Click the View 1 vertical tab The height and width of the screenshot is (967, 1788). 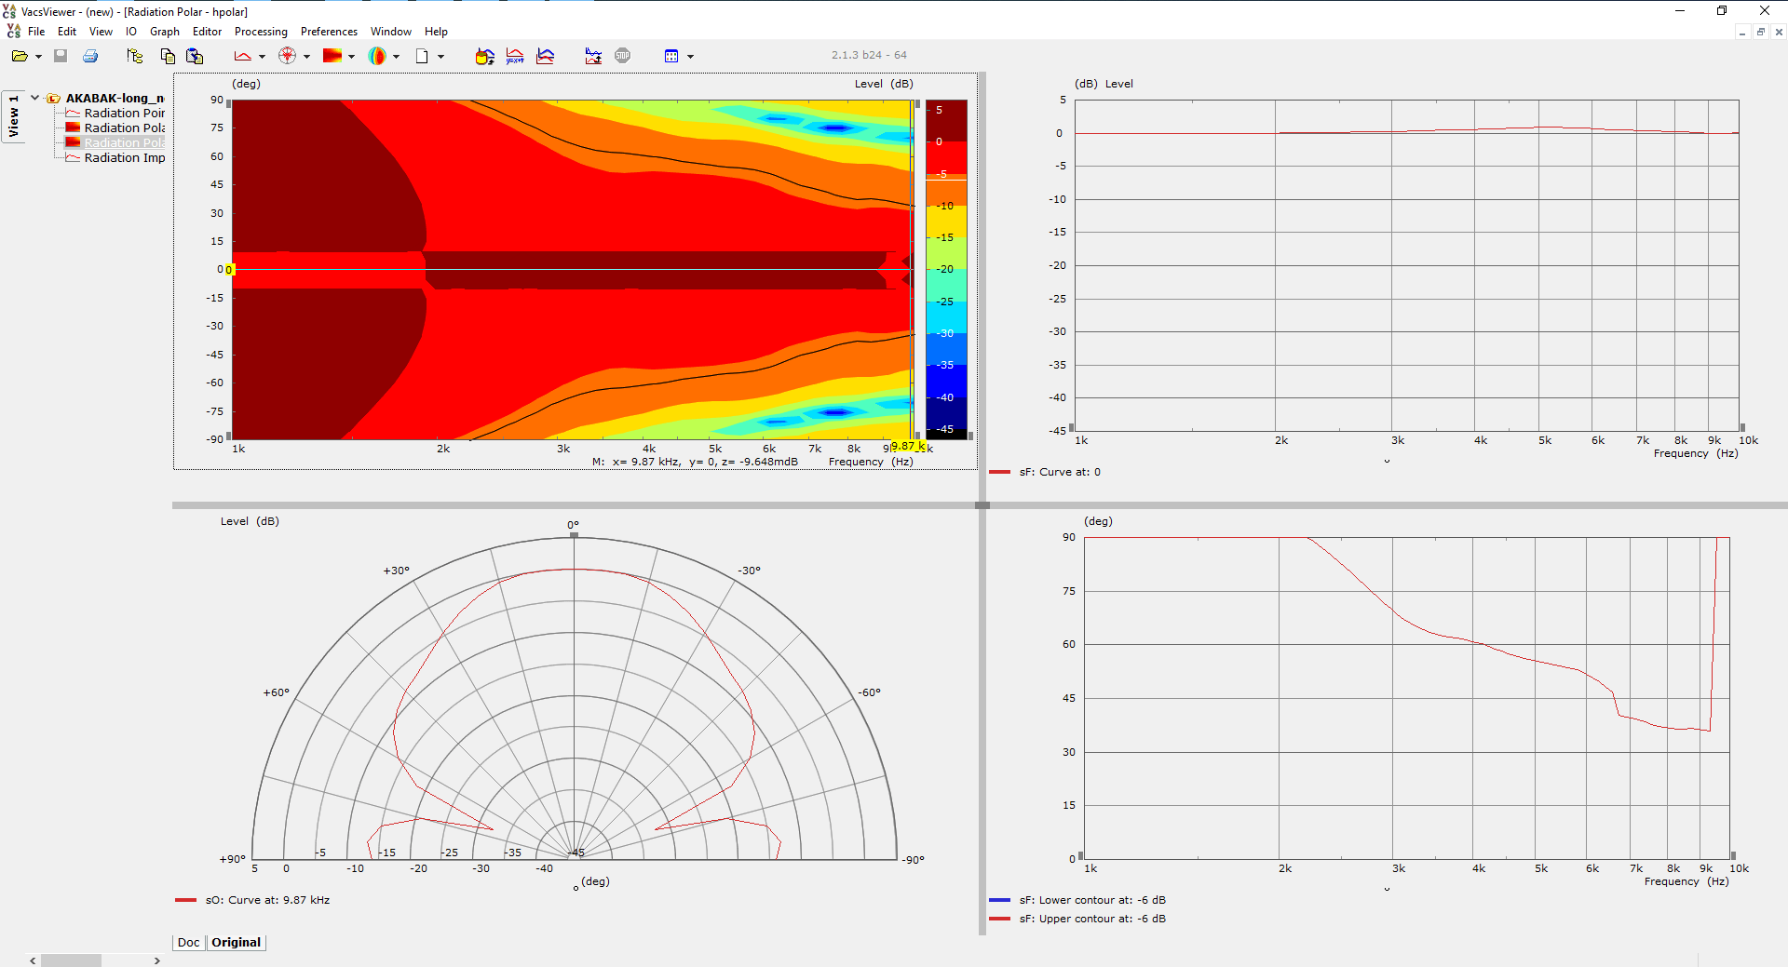13,116
